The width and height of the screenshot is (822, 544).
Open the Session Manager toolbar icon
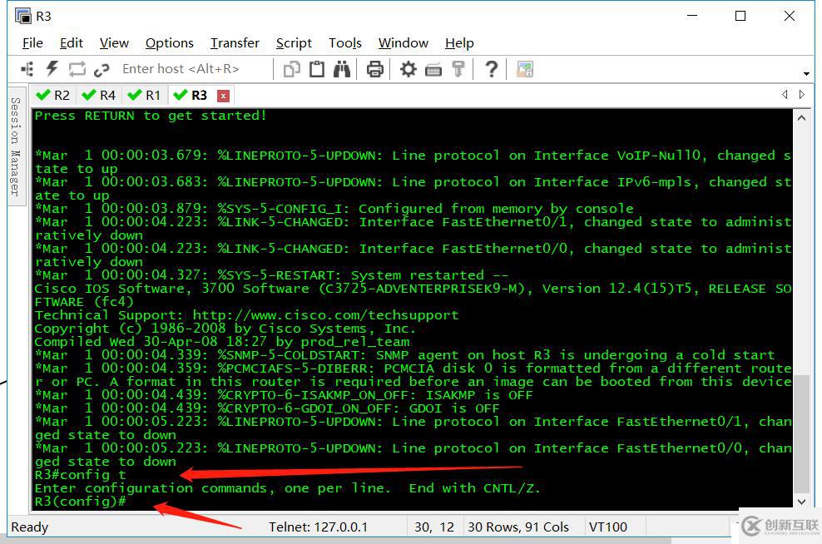(27, 69)
